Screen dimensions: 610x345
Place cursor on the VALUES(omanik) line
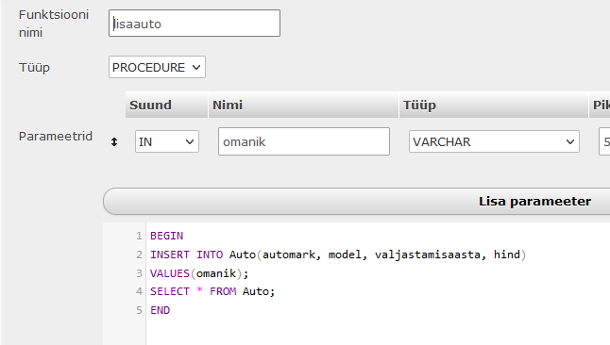point(199,273)
